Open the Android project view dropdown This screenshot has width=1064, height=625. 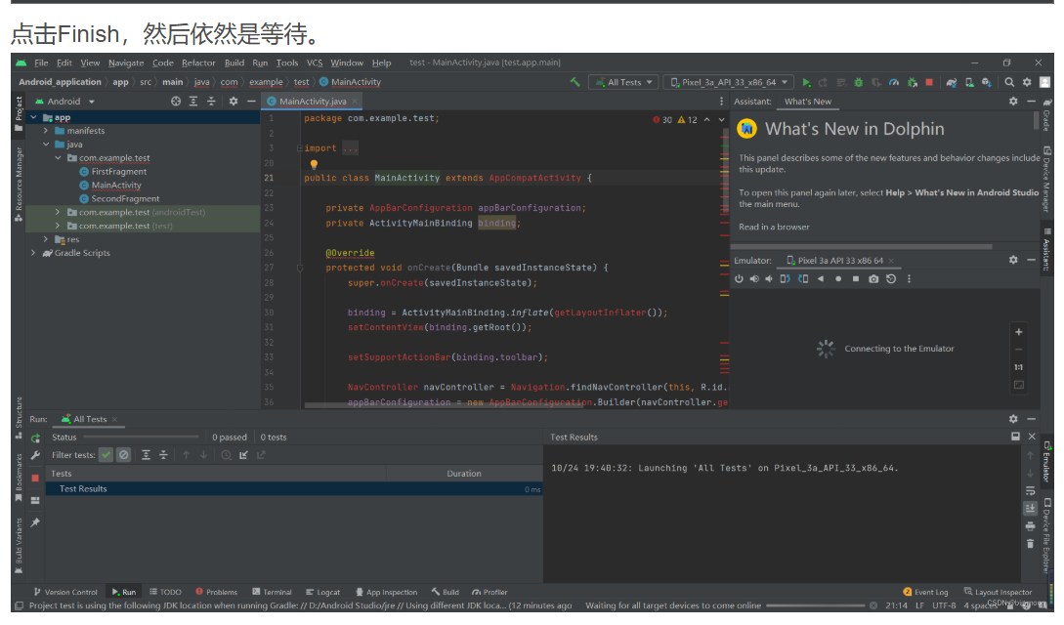(x=65, y=101)
